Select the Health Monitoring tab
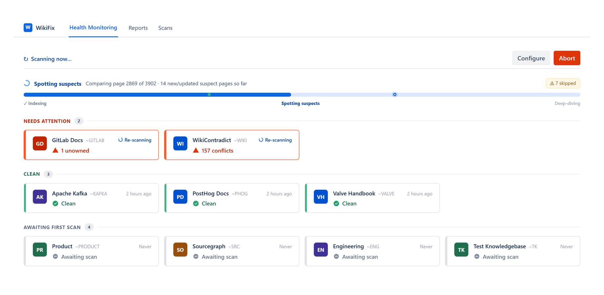The width and height of the screenshot is (604, 295). pos(93,28)
